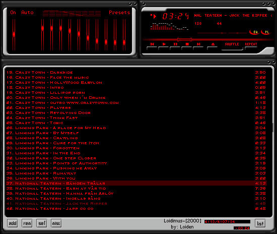Select Crazy Town - Toxic
This screenshot has height=234, width=277.
(x=136, y=123)
